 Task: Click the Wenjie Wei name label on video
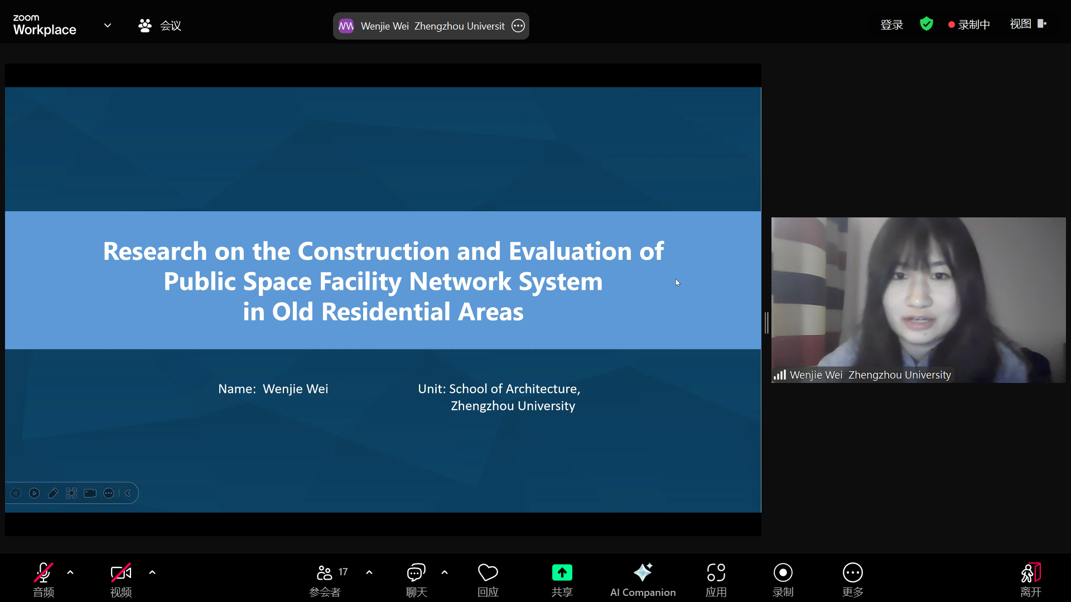[870, 375]
